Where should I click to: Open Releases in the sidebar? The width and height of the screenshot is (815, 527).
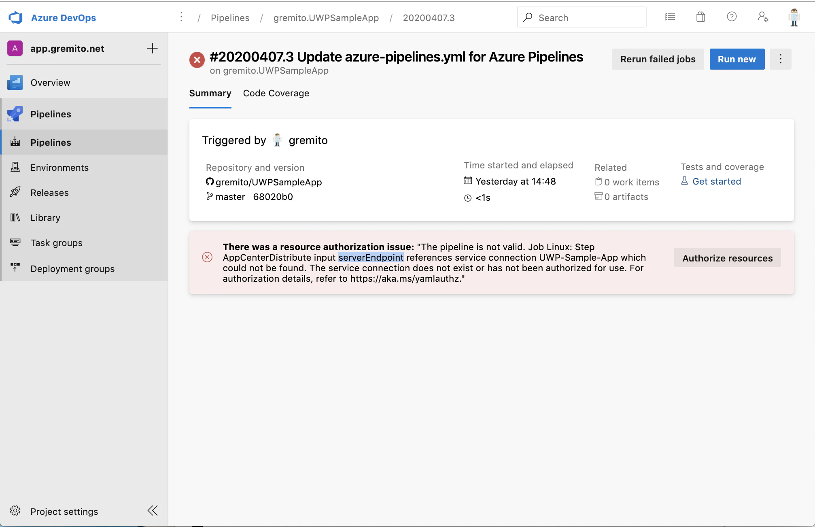click(x=85, y=193)
